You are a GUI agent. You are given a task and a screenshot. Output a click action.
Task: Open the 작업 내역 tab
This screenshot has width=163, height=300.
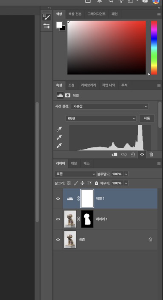109,85
